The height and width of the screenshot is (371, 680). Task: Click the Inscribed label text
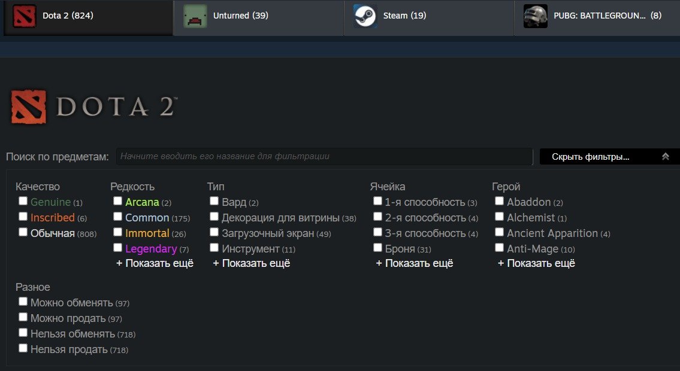(53, 218)
